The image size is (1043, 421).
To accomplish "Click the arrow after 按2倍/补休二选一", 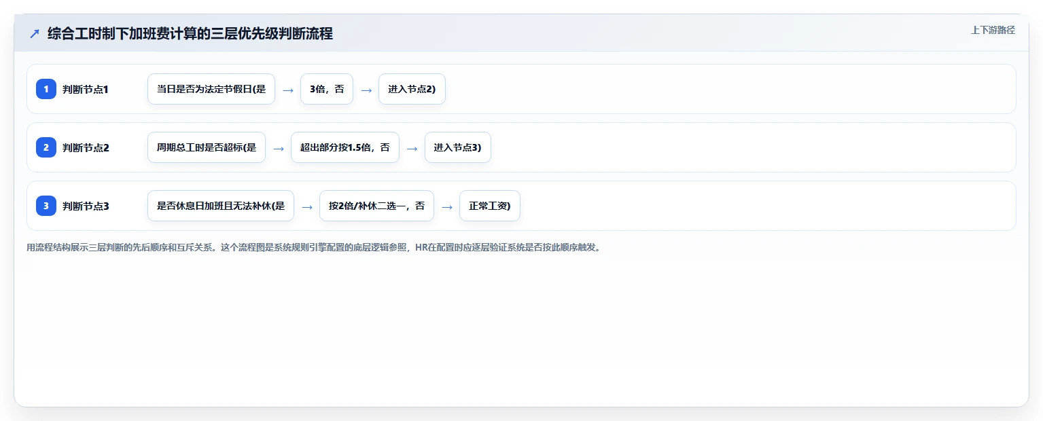I will click(447, 206).
